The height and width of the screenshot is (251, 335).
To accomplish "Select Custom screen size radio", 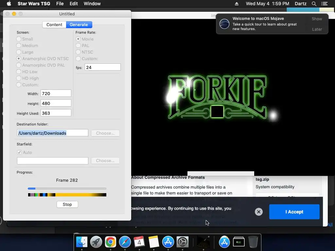I will (19, 85).
